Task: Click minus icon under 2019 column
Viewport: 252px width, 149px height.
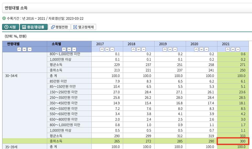Action: point(175,49)
